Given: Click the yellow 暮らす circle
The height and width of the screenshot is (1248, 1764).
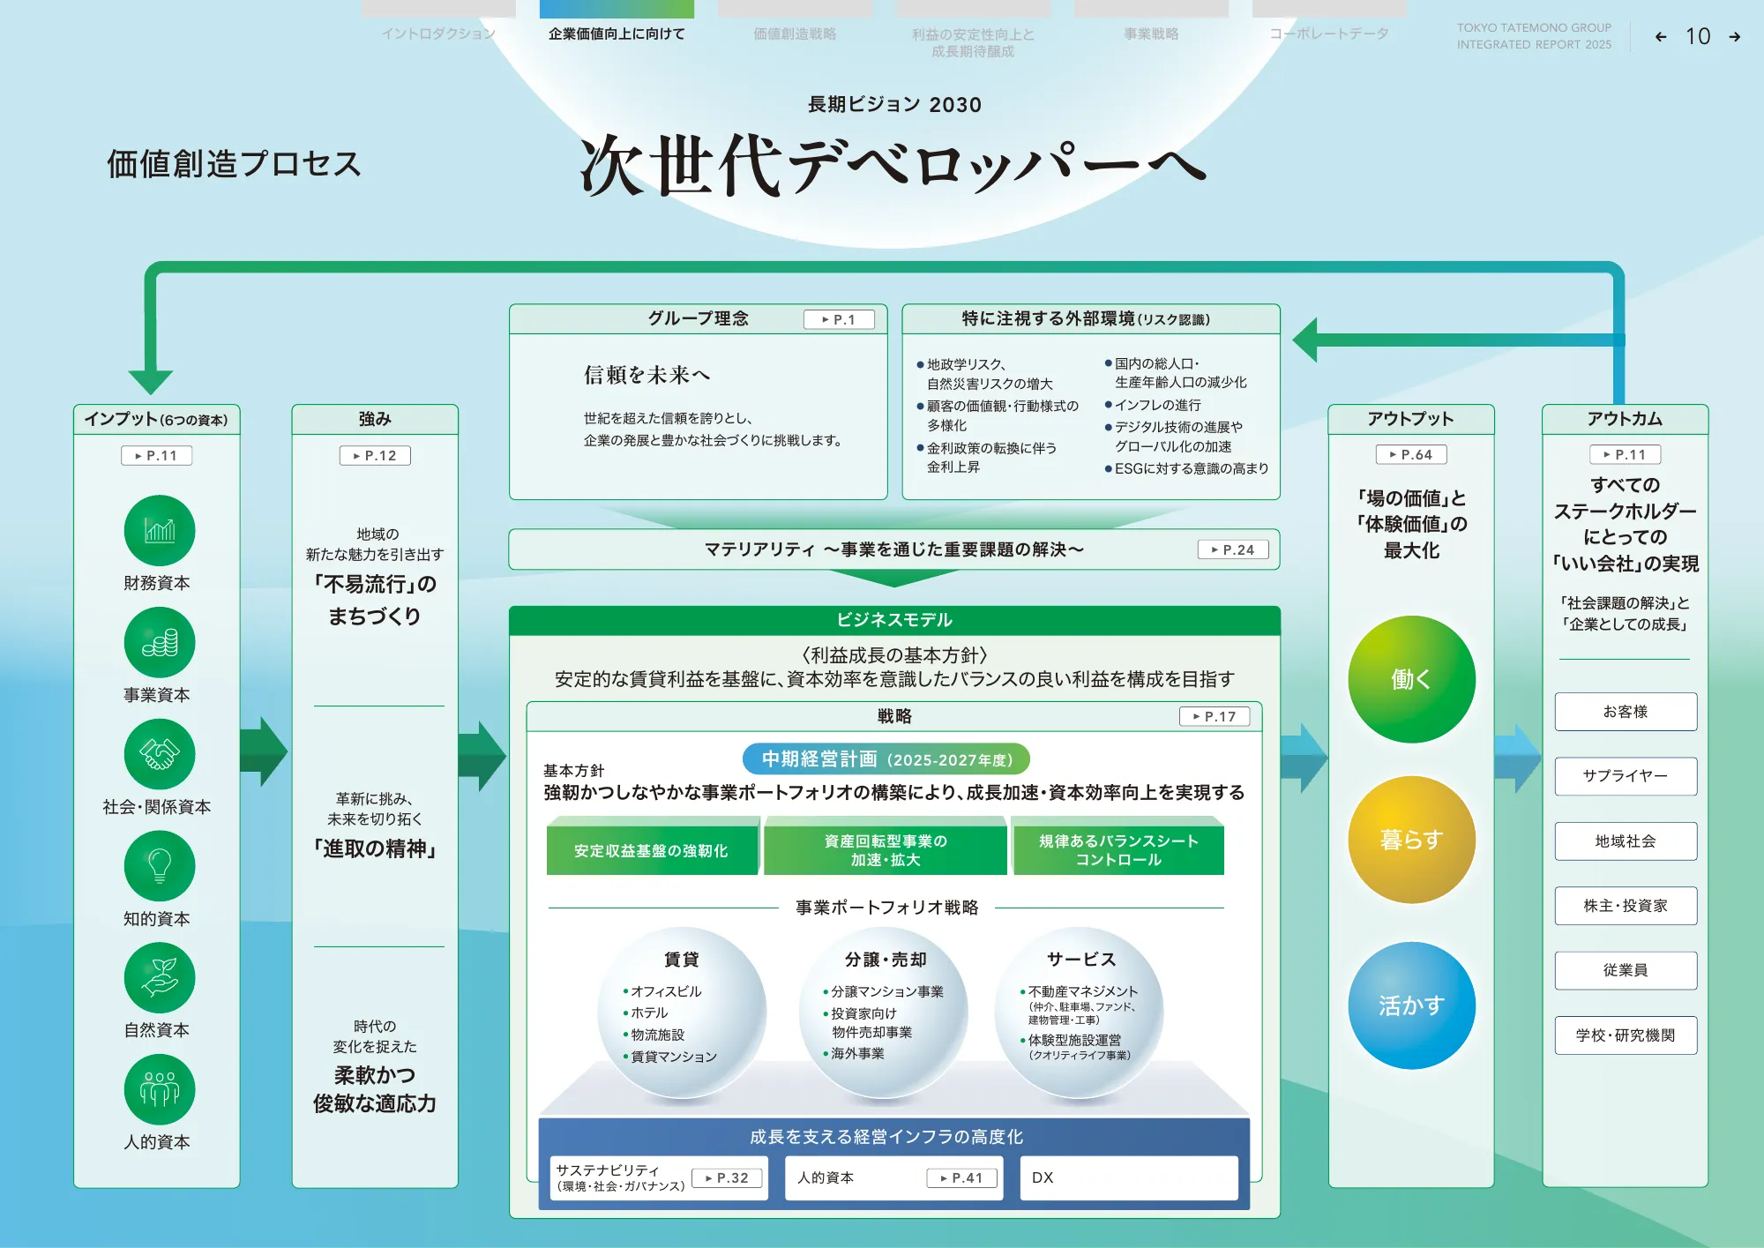Looking at the screenshot, I should (1411, 840).
